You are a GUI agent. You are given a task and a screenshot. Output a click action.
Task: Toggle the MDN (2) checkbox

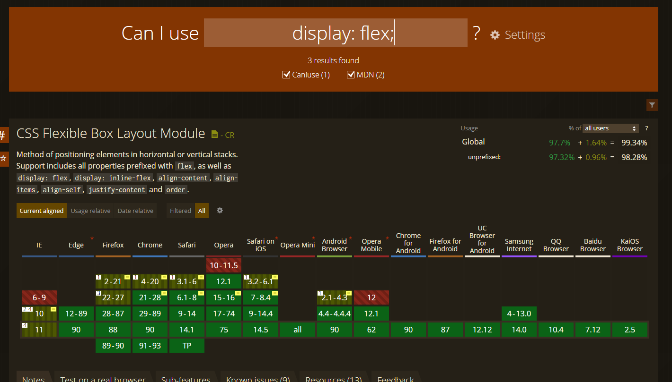[x=351, y=75]
